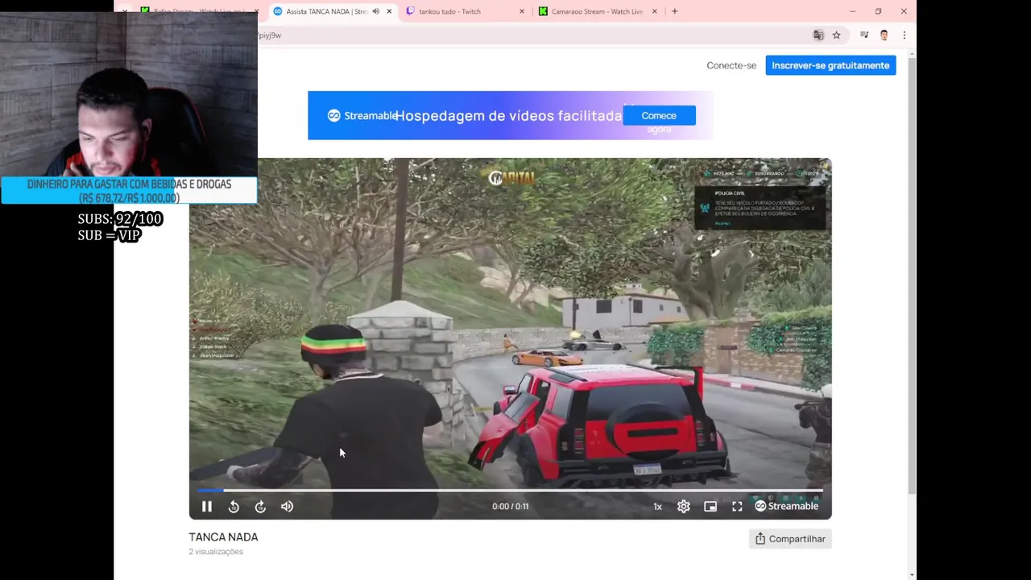Close the Camaraoo Stream tab
1031x580 pixels.
[654, 11]
